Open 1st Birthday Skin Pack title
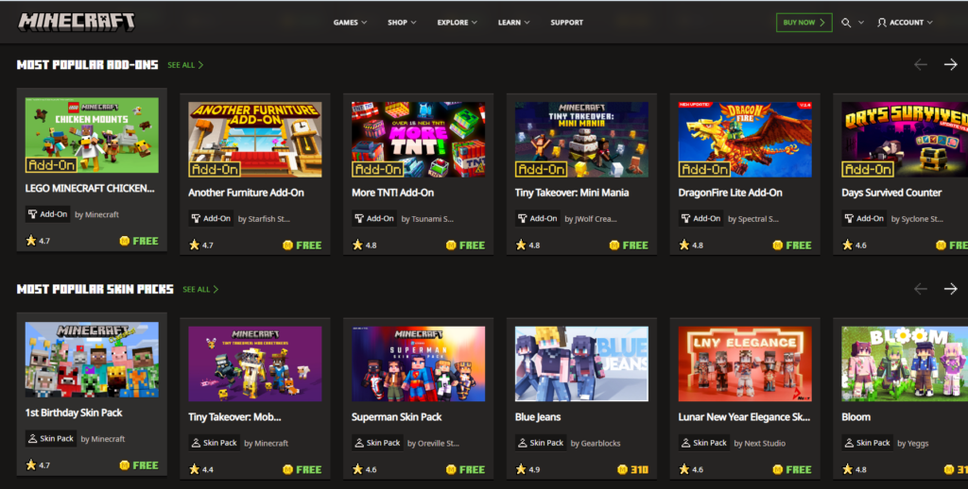The image size is (968, 489). click(x=74, y=413)
